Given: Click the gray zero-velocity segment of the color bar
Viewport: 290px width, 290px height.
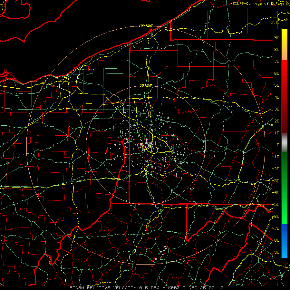Looking at the screenshot, I should (285, 143).
